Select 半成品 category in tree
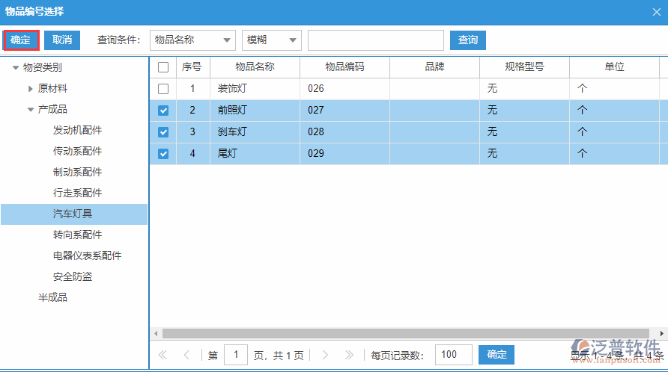 (x=53, y=297)
